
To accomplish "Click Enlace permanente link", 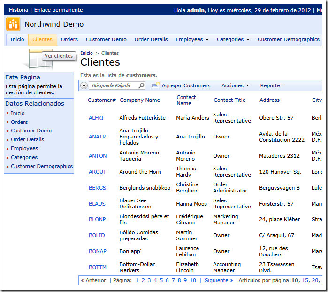I will 58,10.
